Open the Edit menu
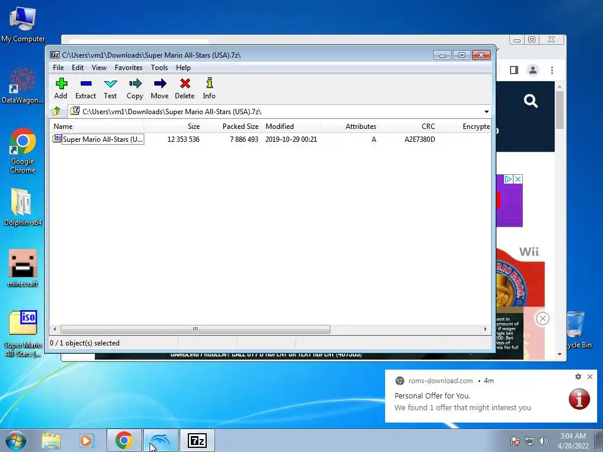603x452 pixels. [x=78, y=68]
